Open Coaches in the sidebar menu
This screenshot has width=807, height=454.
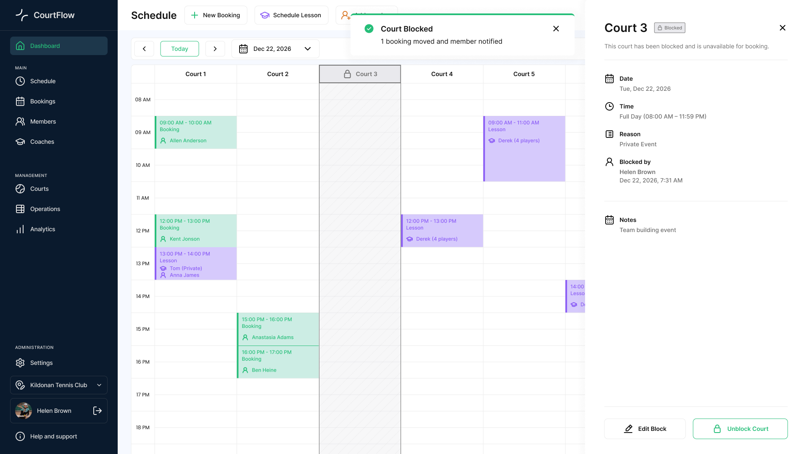click(59, 142)
